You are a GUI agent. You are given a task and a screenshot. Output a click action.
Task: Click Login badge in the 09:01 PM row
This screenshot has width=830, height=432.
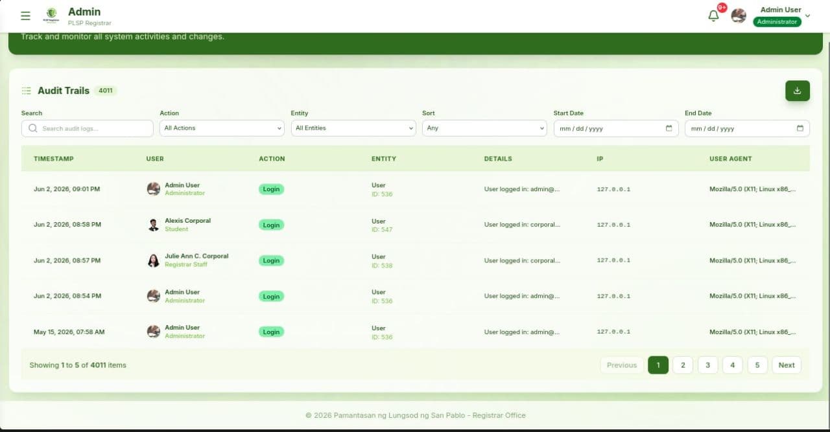pyautogui.click(x=271, y=189)
